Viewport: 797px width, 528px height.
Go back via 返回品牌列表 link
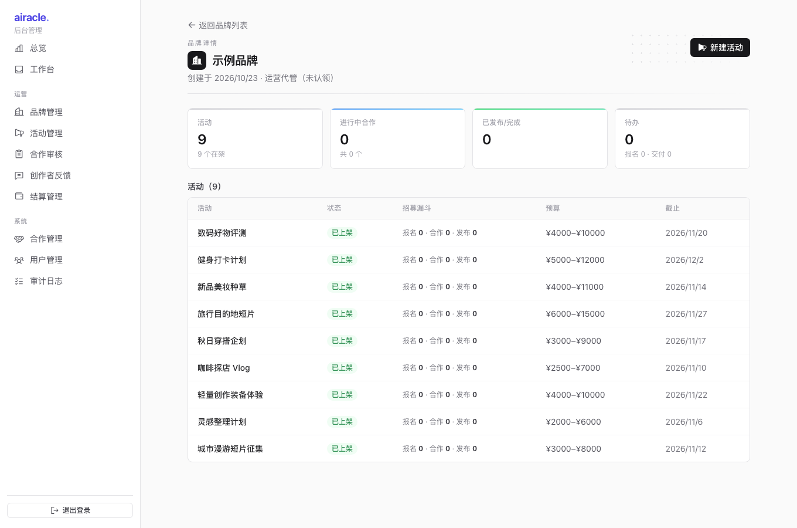point(217,25)
